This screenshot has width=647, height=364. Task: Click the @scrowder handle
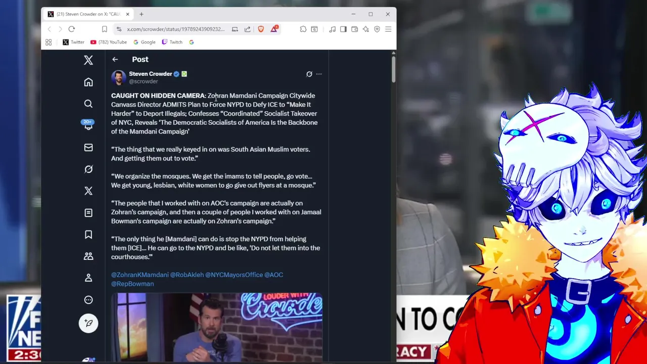tap(144, 81)
